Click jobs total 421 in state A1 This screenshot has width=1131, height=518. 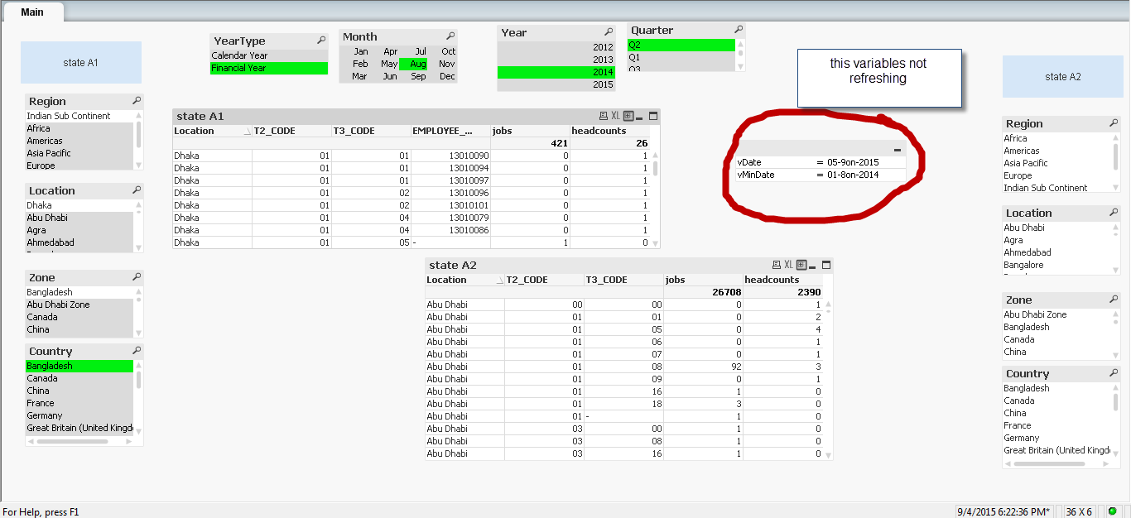pos(530,143)
